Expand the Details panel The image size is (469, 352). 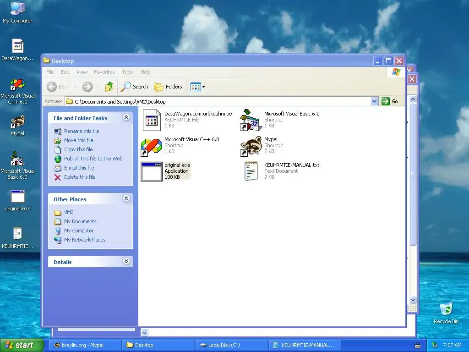pos(126,261)
